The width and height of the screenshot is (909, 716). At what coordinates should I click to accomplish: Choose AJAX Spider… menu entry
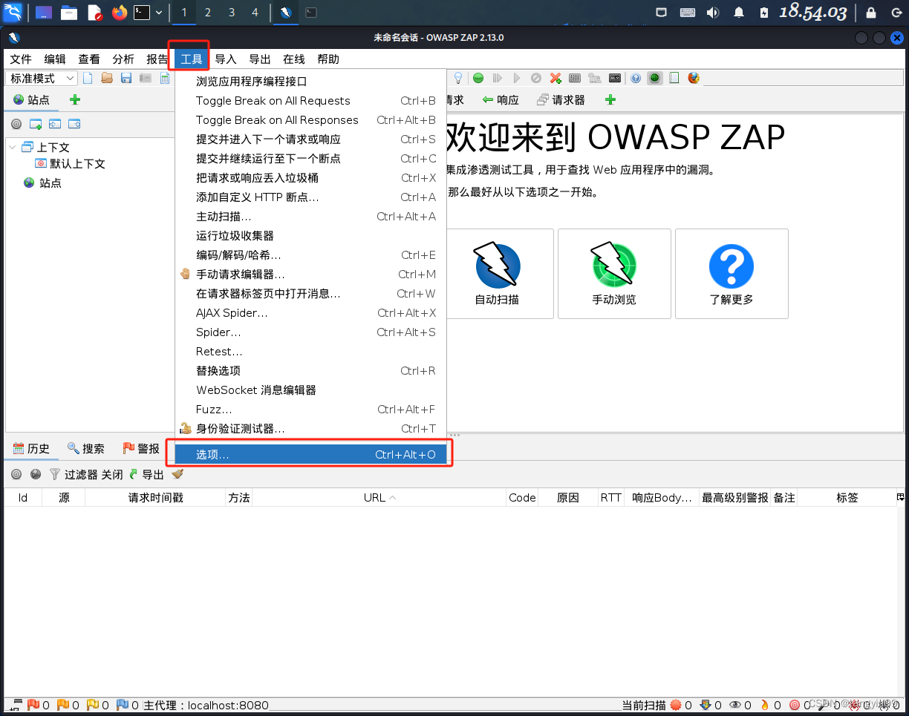(x=311, y=313)
